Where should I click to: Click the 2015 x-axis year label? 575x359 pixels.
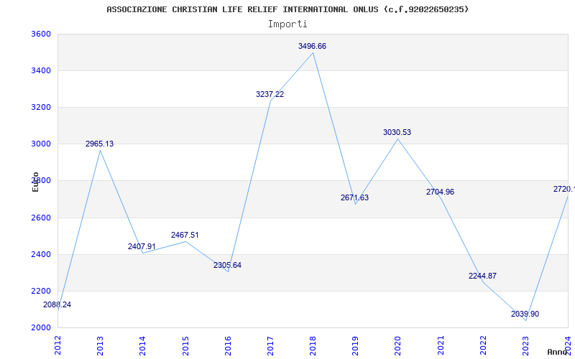coord(185,345)
